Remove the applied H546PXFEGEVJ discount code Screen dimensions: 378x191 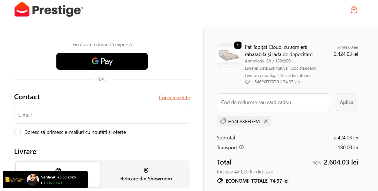[266, 121]
